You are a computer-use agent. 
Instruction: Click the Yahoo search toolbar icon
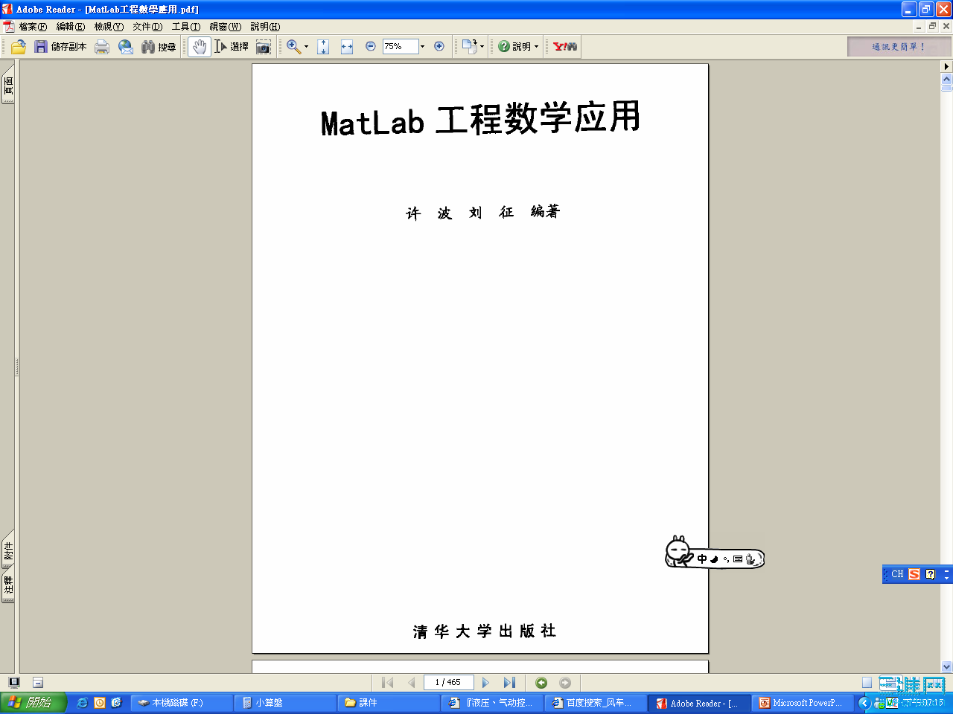tap(565, 47)
